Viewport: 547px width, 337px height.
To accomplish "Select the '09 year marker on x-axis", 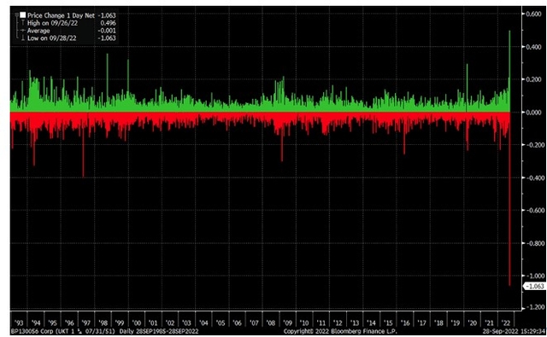I will (287, 322).
